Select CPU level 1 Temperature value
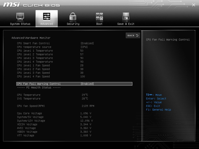This screenshot has width=199, height=149. point(82,51)
